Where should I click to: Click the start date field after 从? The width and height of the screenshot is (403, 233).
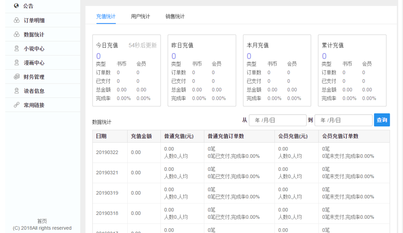click(277, 120)
